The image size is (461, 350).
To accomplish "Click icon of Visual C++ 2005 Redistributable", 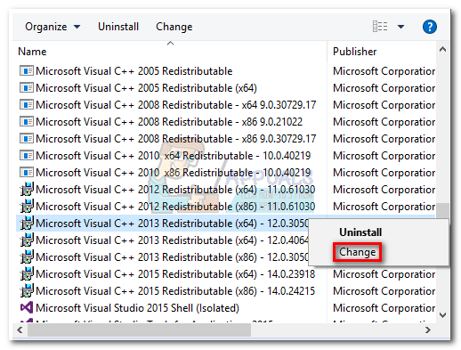I will click(x=27, y=71).
